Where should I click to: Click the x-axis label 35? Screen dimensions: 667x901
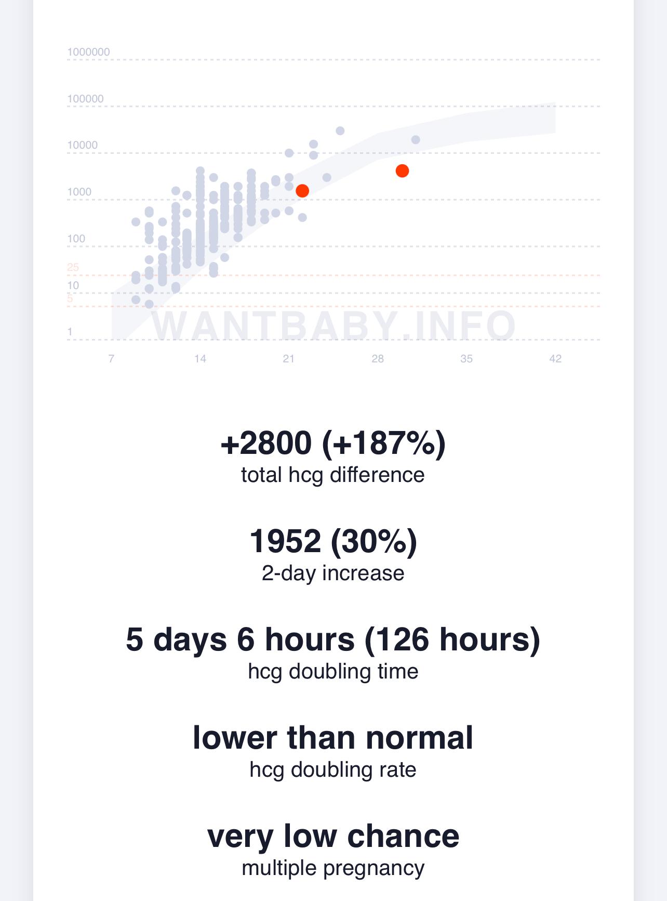pyautogui.click(x=466, y=359)
